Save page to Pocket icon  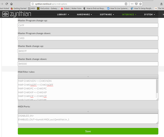coord(136,4)
